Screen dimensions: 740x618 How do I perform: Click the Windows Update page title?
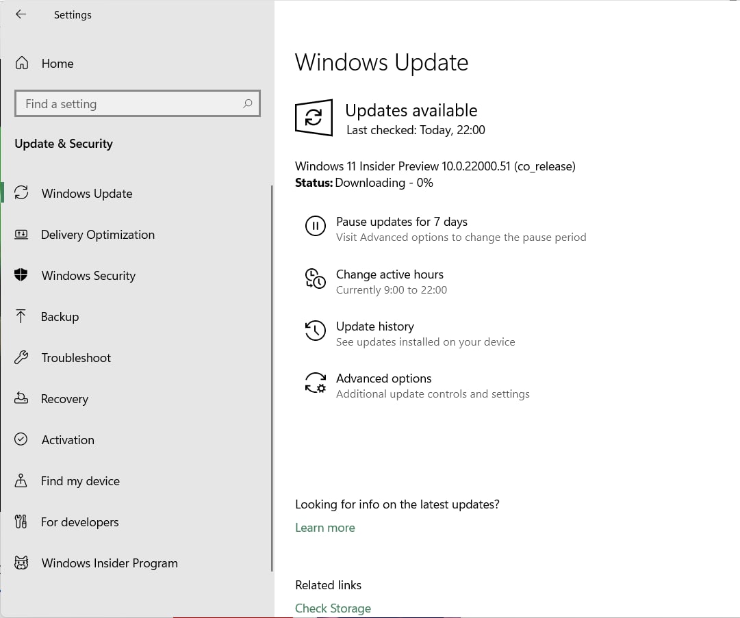(381, 62)
